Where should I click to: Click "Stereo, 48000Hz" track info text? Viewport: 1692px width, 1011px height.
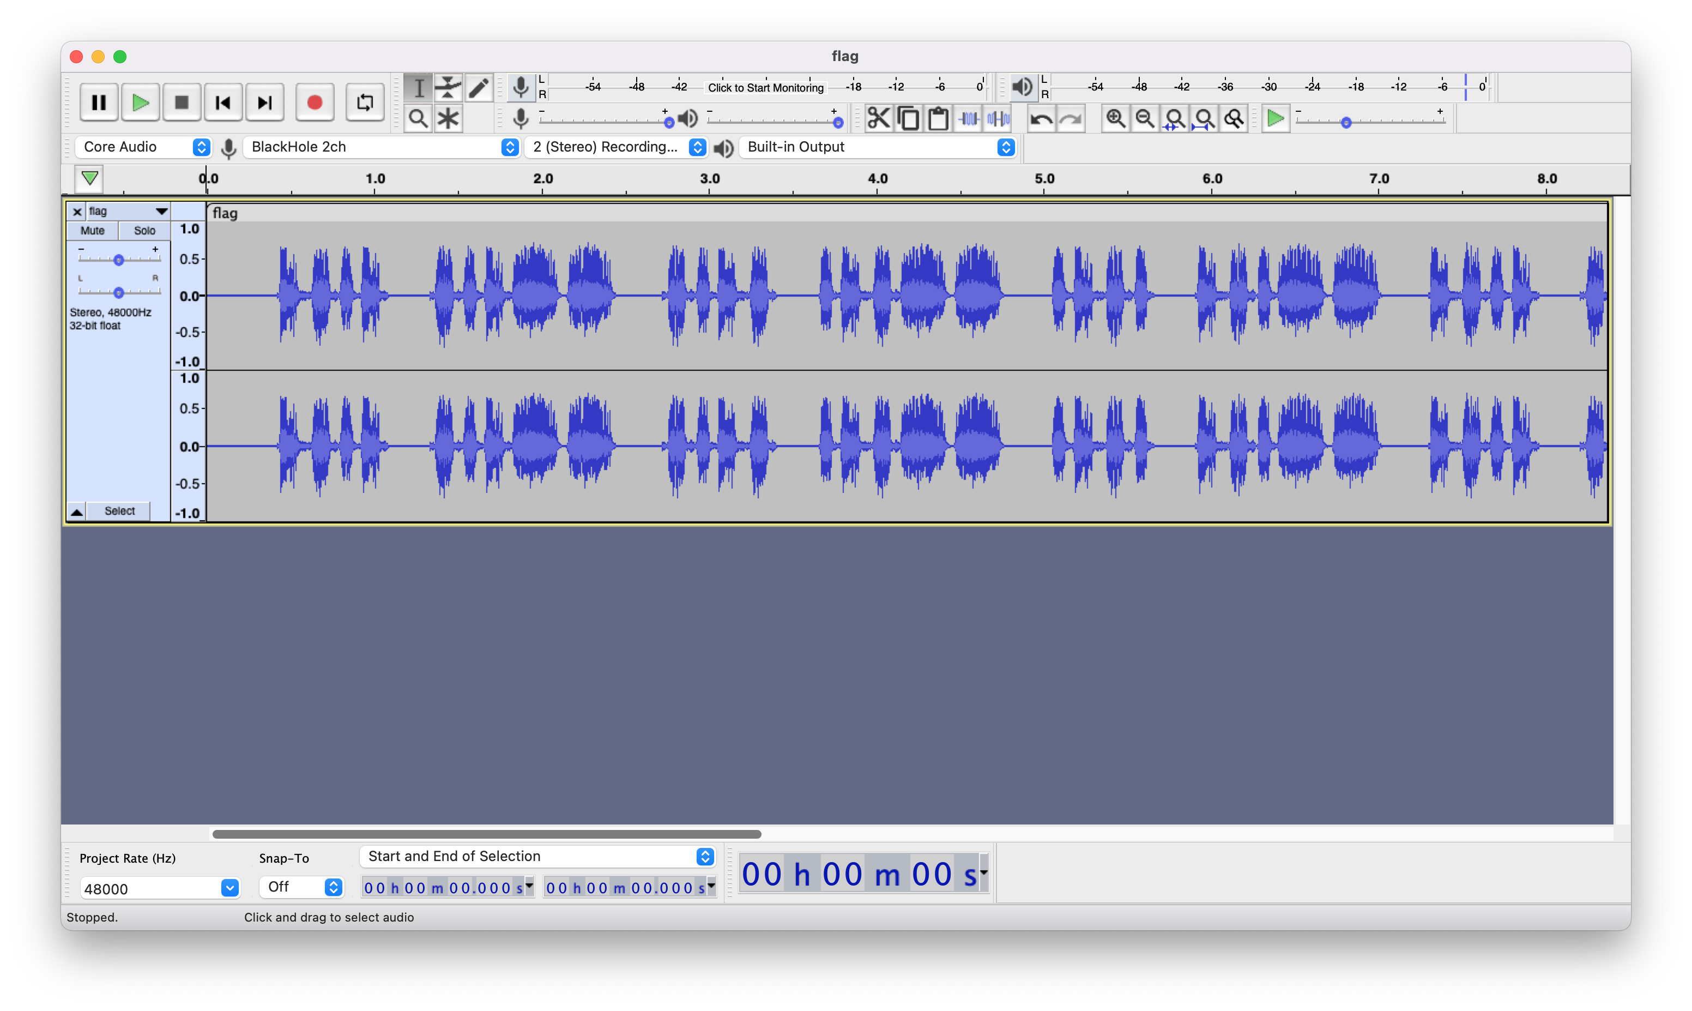pos(110,312)
